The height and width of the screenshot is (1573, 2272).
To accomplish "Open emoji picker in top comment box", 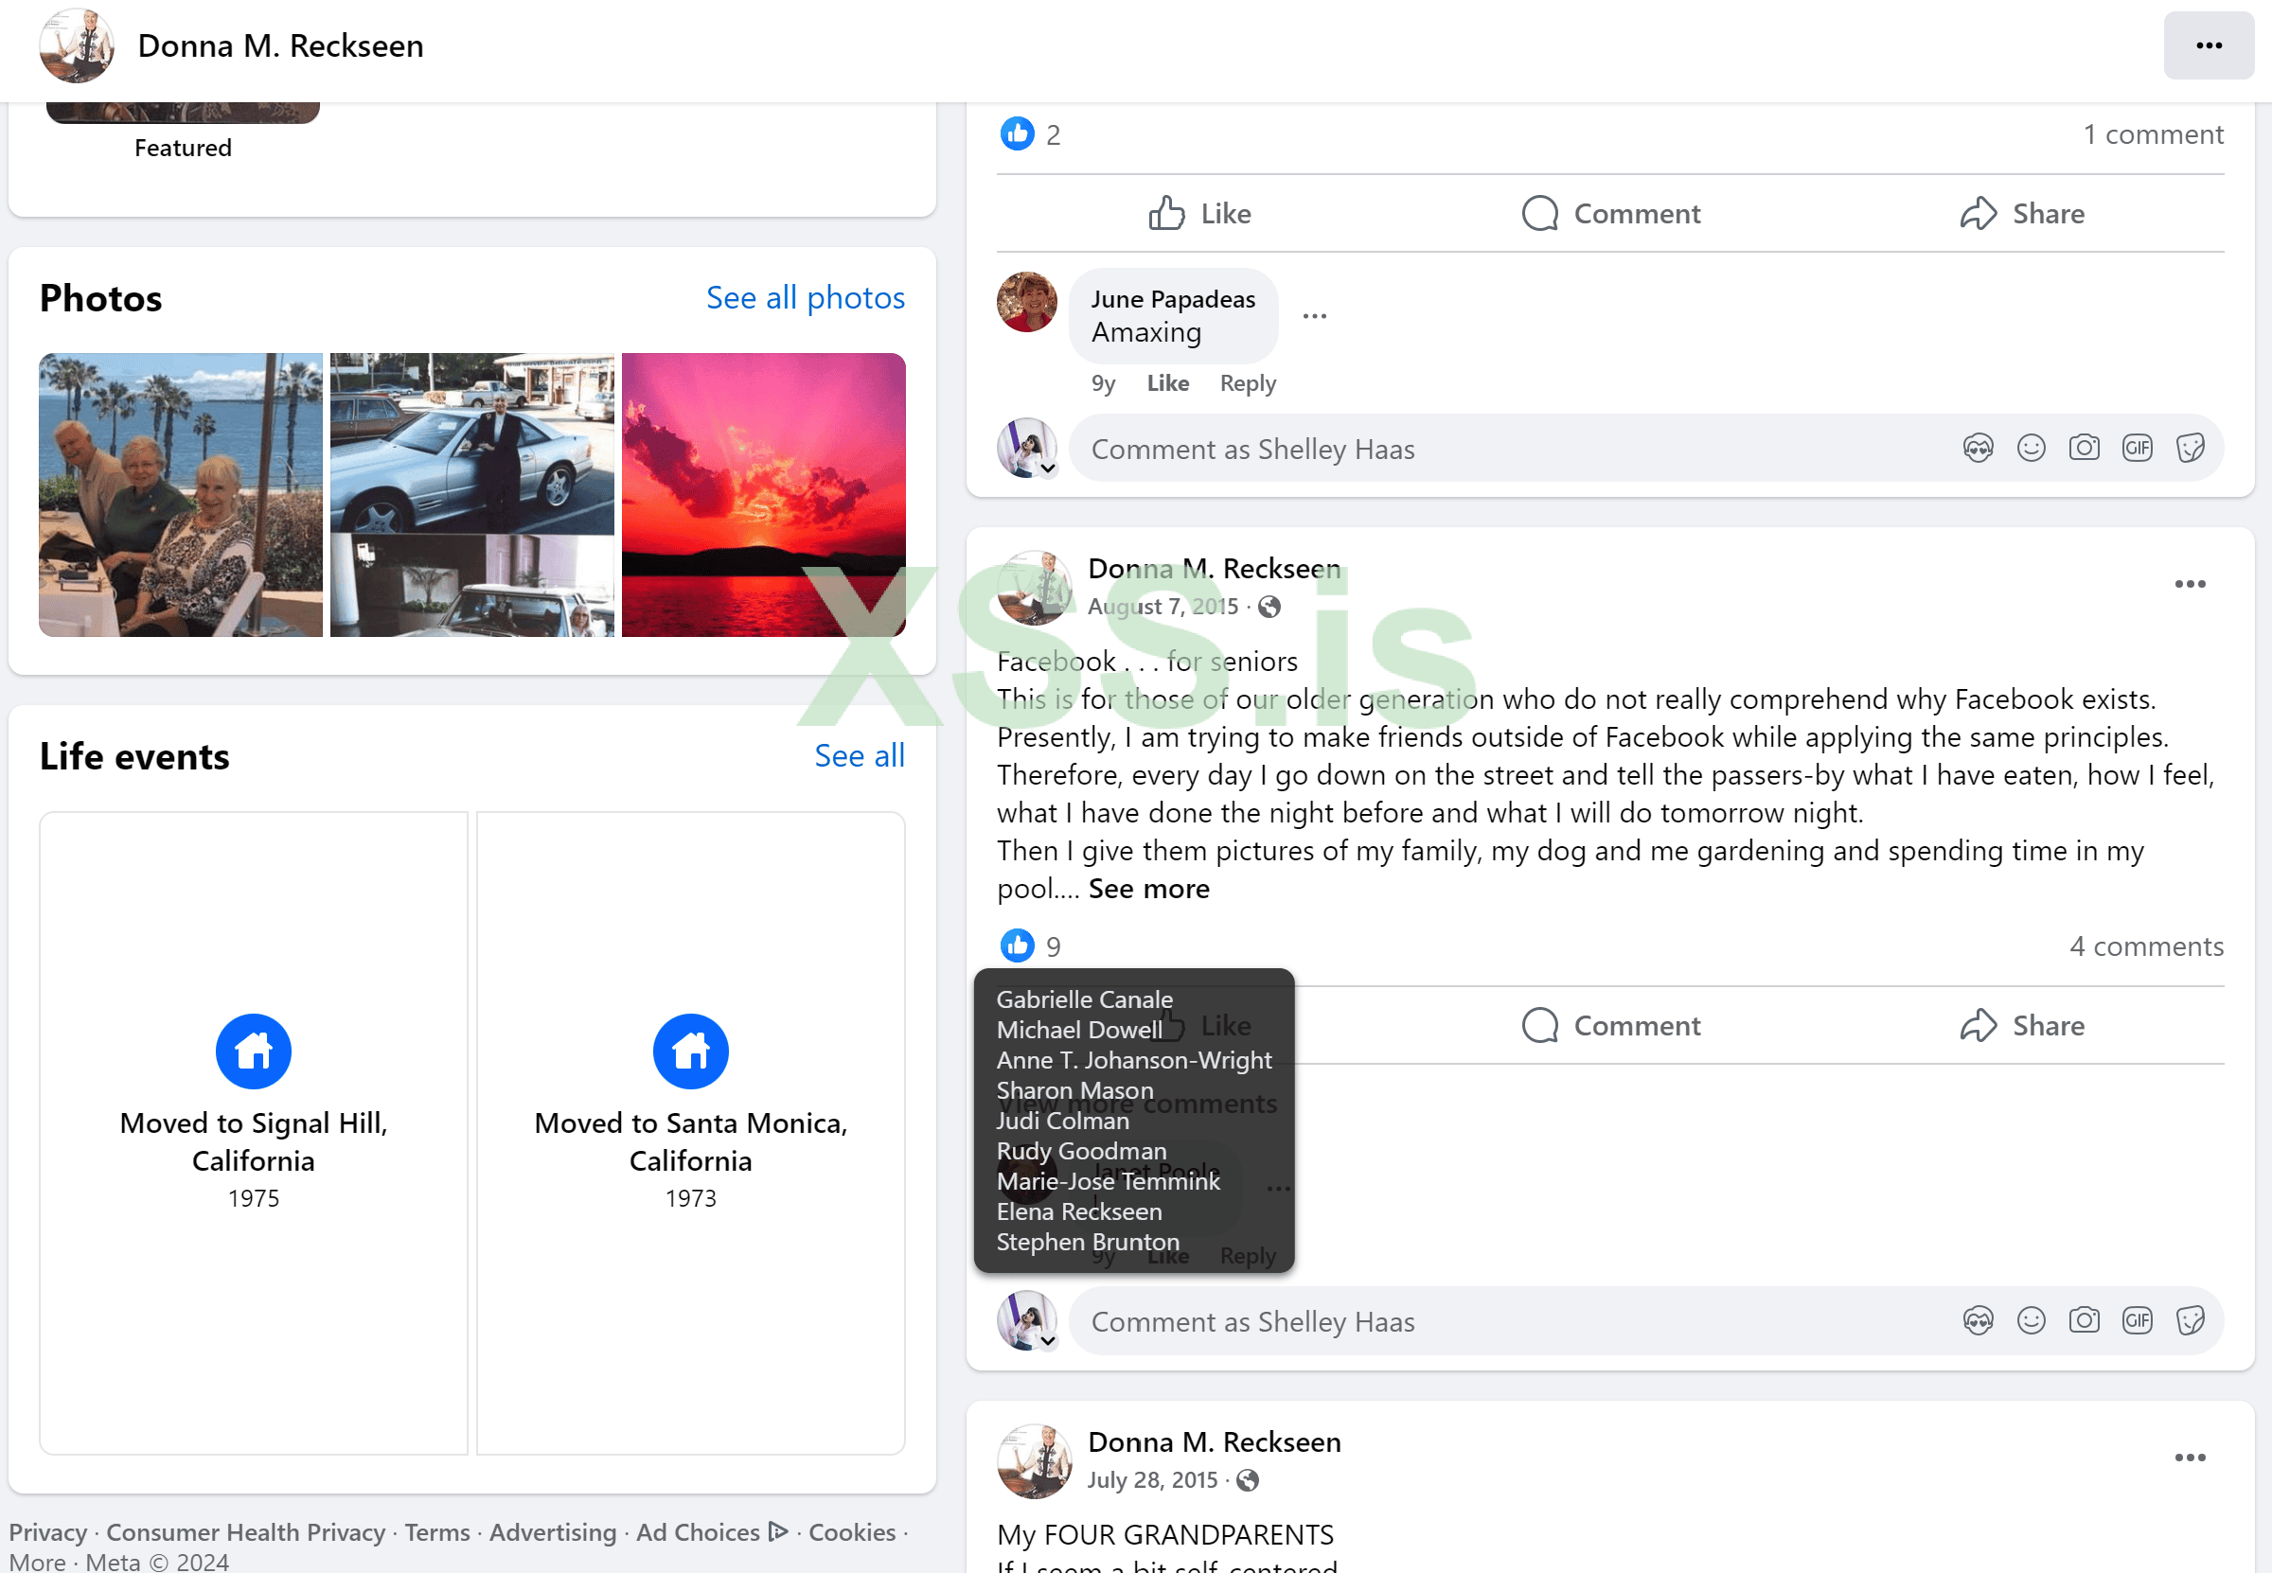I will point(2031,449).
